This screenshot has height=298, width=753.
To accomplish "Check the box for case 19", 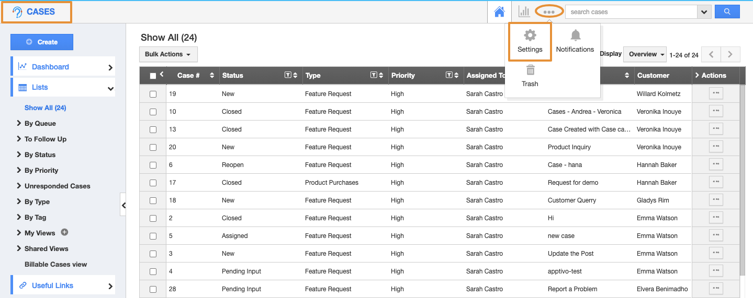I will 153,94.
